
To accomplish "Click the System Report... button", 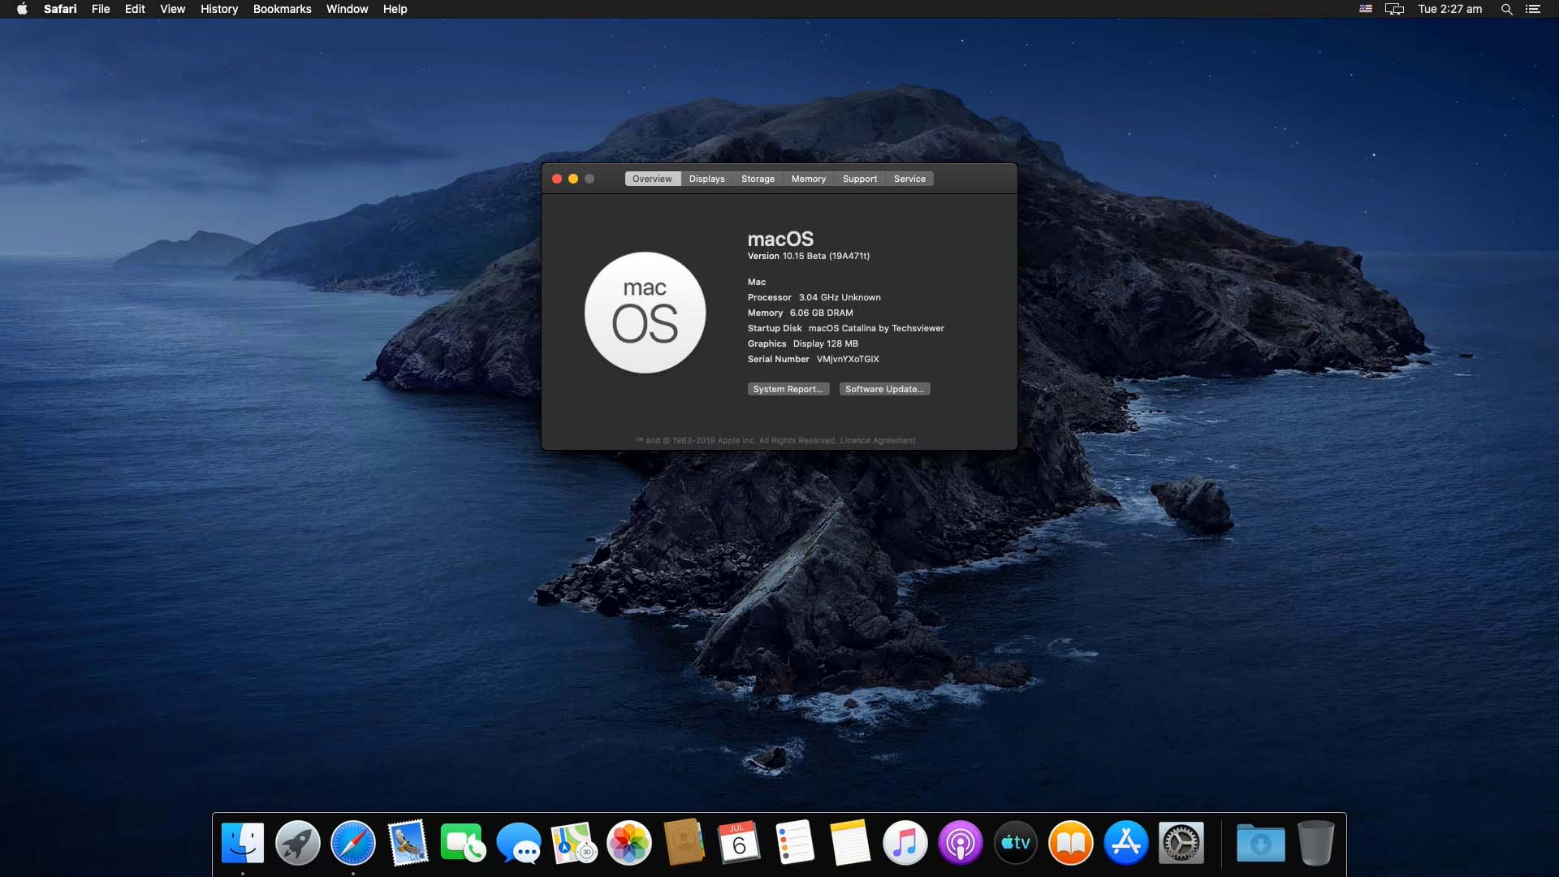I will tap(788, 389).
